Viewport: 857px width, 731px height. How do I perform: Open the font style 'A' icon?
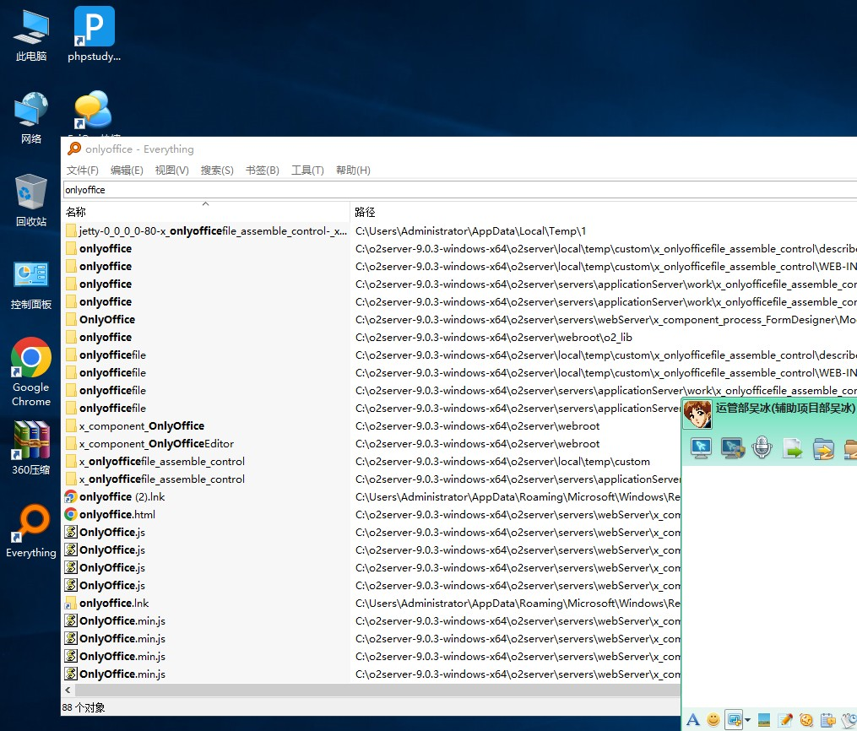click(693, 720)
